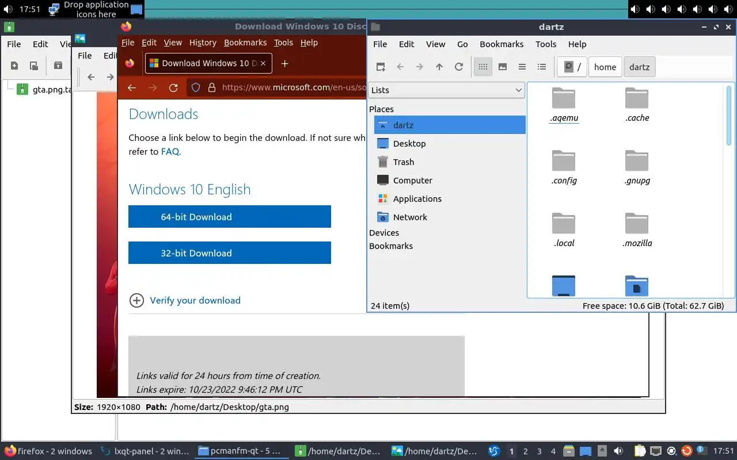Viewport: 737px width, 460px height.
Task: Select the .mozilla folder
Action: tap(637, 230)
